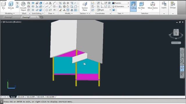The height and width of the screenshot is (104, 186).
Task: Select the Rotate tool in Modify
Action: click(68, 6)
